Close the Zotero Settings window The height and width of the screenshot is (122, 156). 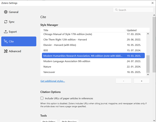coord(153,3)
